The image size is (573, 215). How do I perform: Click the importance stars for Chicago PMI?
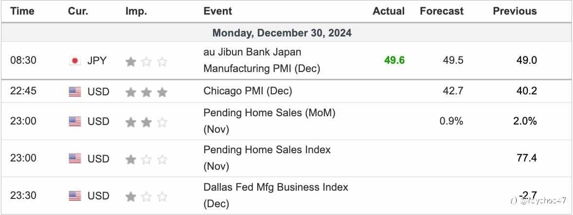pyautogui.click(x=146, y=91)
